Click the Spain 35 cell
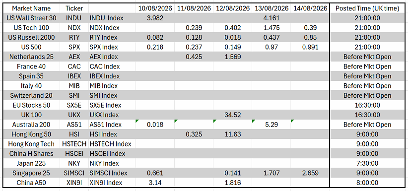Viewport: 408px width, 191px height. 31,76
